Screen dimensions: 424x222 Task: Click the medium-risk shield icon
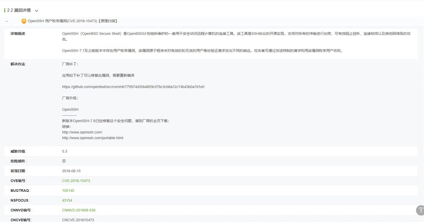pos(24,21)
